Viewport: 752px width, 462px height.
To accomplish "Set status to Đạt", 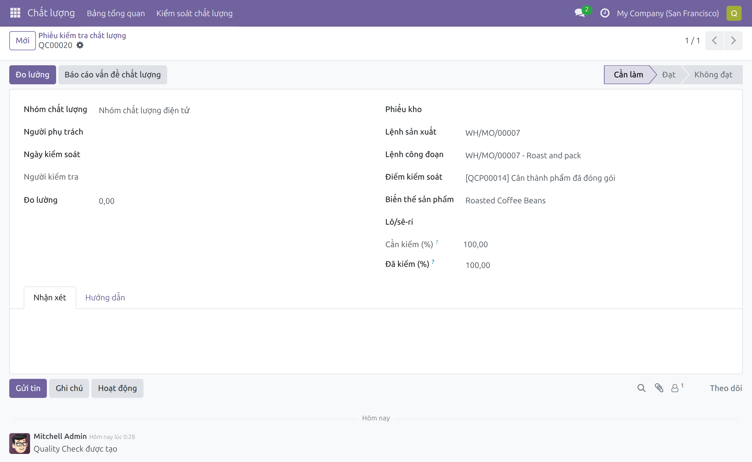I will (668, 74).
